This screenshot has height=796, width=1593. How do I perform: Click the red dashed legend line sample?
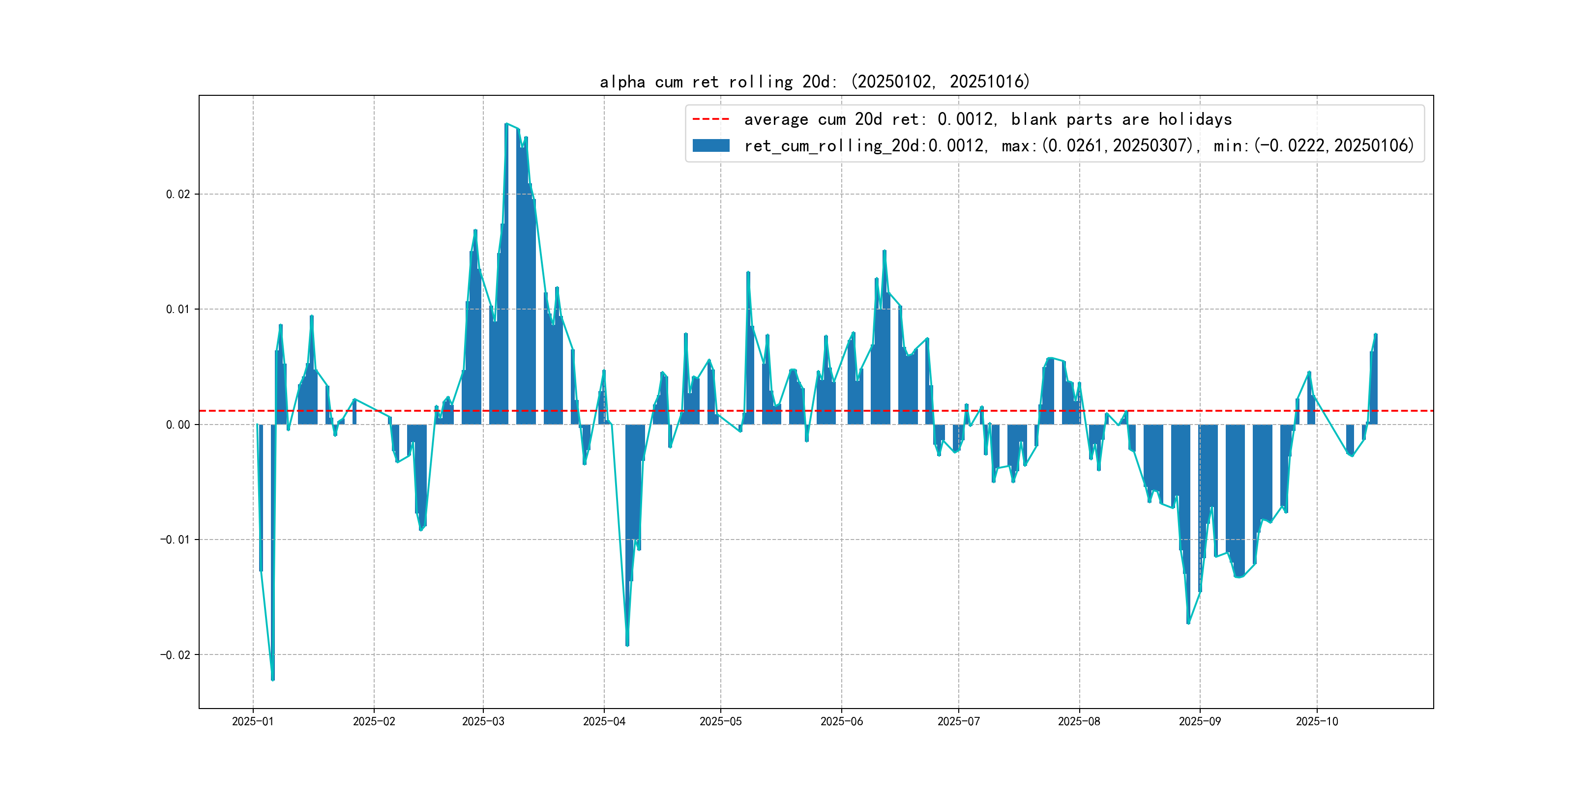(710, 119)
